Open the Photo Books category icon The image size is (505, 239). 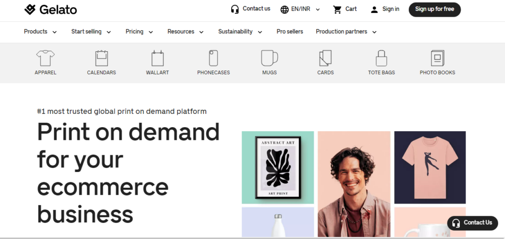point(437,59)
